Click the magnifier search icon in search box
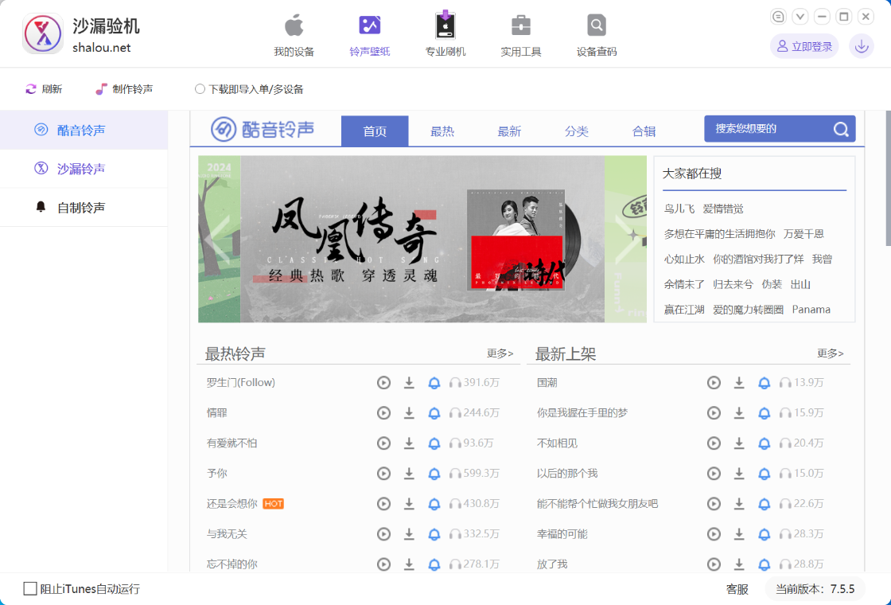The image size is (891, 605). tap(841, 130)
